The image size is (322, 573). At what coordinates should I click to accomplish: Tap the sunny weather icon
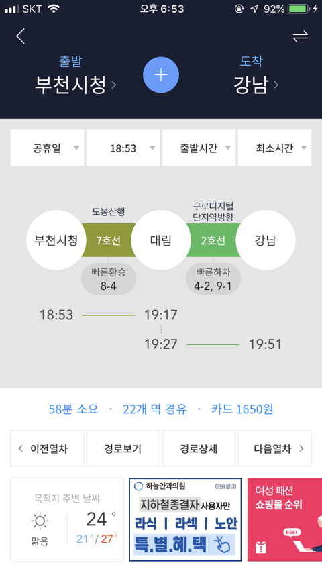click(40, 521)
